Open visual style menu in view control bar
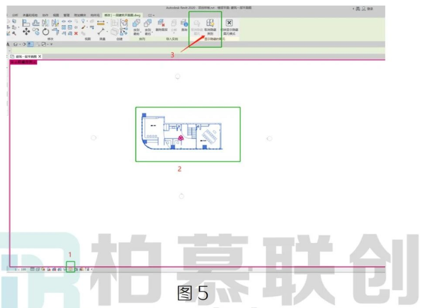 coord(38,269)
